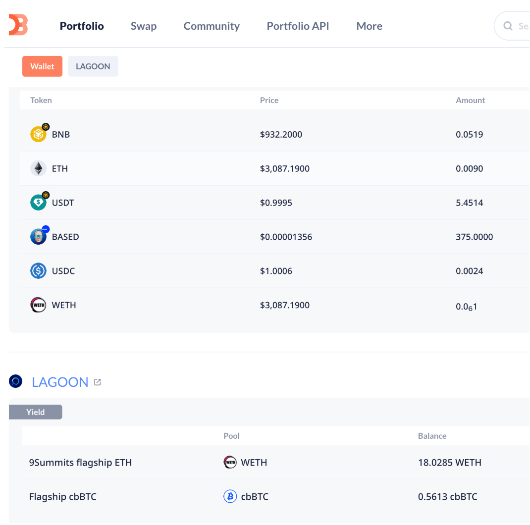Click WETH icon in 9Summits pool row
This screenshot has height=525, width=530.
pos(230,462)
